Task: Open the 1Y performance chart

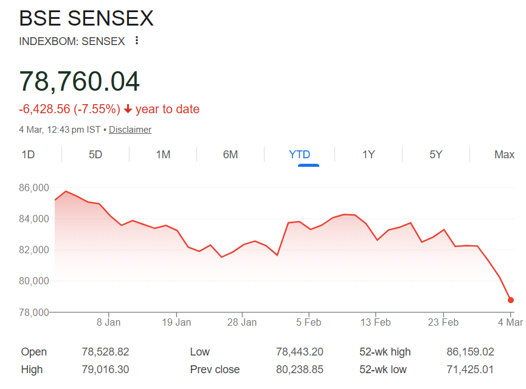Action: pyautogui.click(x=367, y=155)
